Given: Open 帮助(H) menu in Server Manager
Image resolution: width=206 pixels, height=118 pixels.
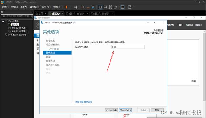Looking at the screenshot, I should 199,25.
